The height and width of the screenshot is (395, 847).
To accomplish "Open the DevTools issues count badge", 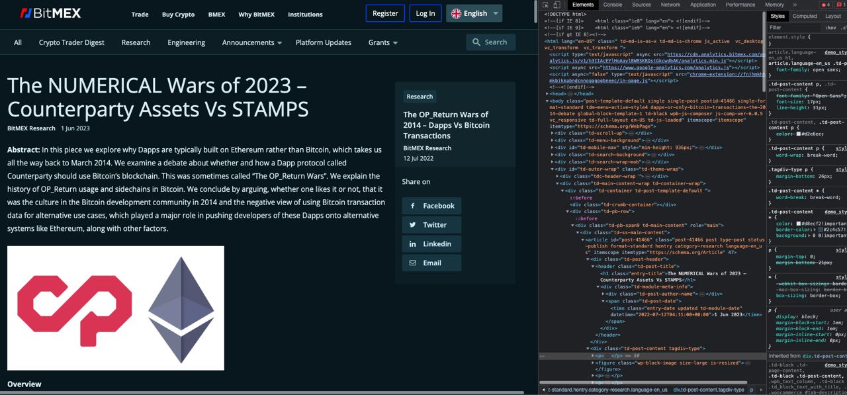I will pyautogui.click(x=839, y=5).
